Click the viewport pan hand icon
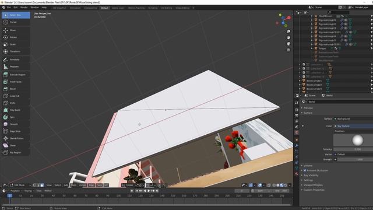The image size is (373, 210). (x=288, y=37)
